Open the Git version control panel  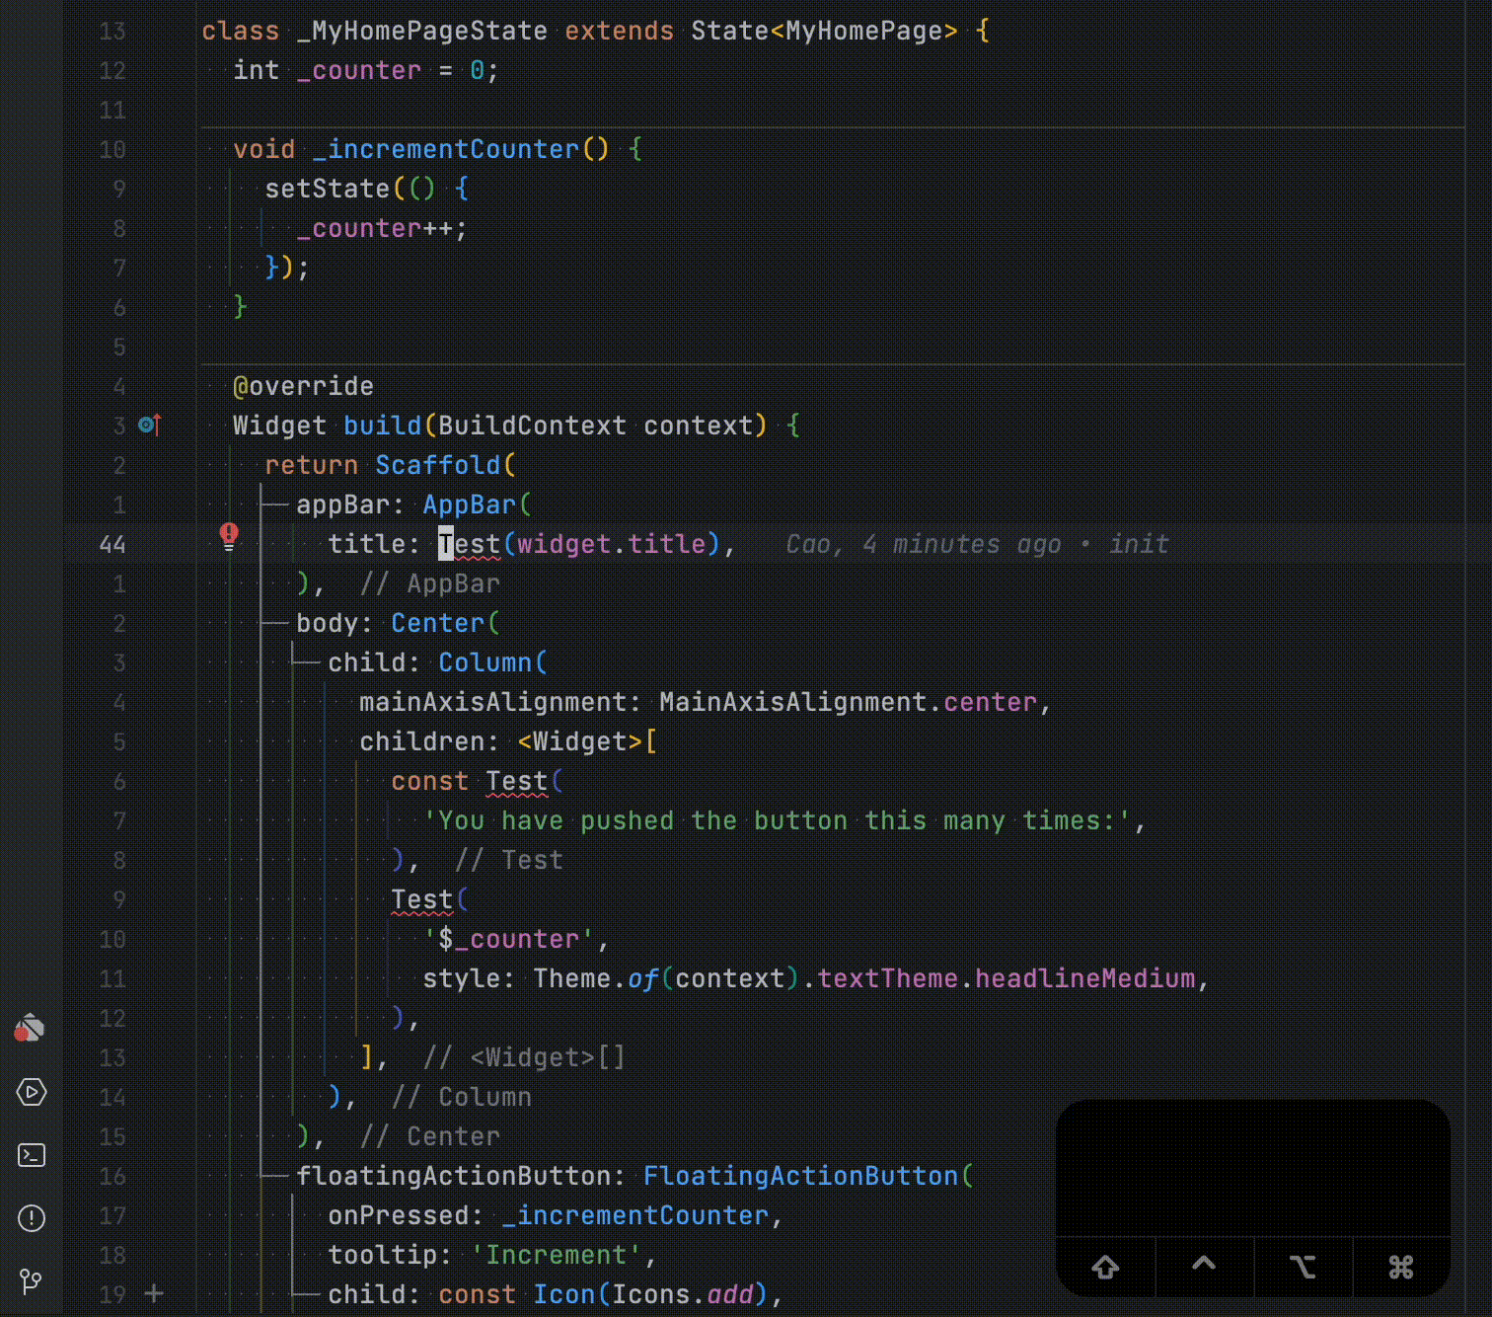point(31,1281)
